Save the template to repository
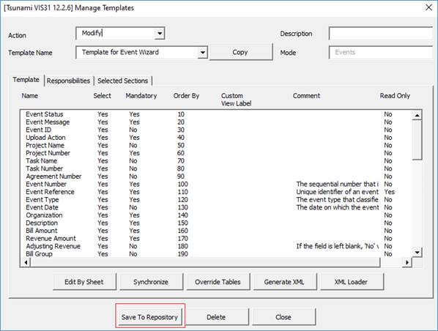The width and height of the screenshot is (438, 331). (x=149, y=317)
